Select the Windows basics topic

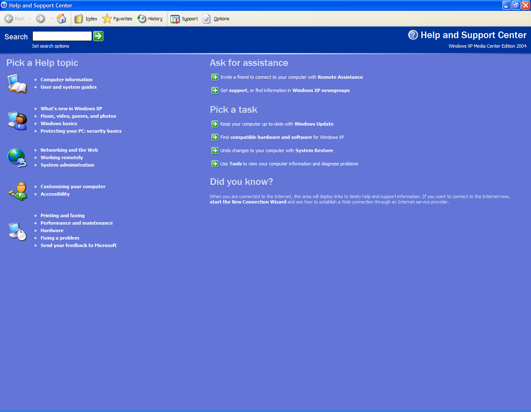59,124
